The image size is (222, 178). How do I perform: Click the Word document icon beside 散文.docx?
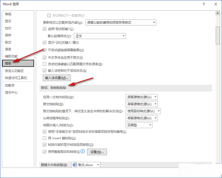click(75, 165)
